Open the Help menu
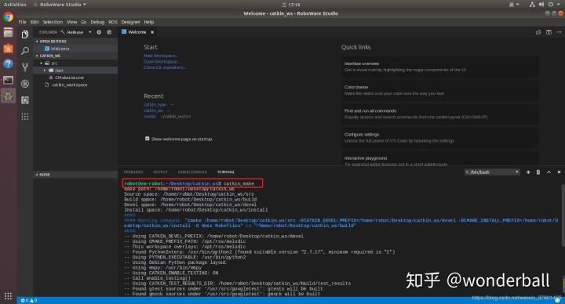This screenshot has width=565, height=304. (x=149, y=22)
